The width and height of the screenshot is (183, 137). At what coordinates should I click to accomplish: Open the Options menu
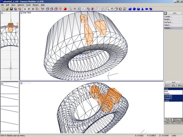(x=21, y=5)
